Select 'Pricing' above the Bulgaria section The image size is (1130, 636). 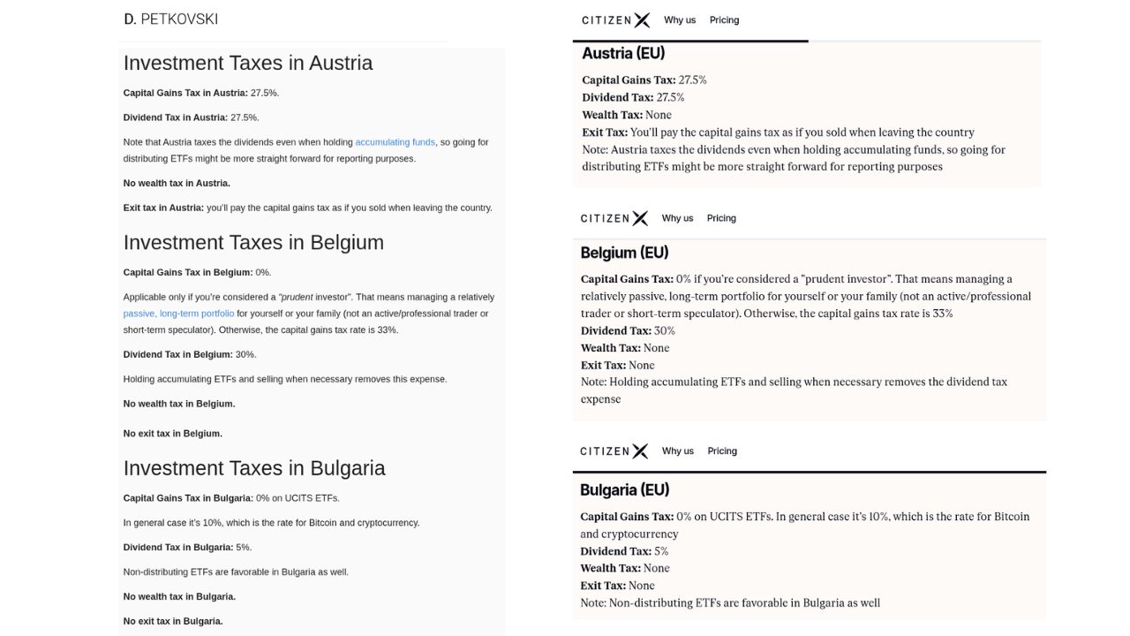coord(722,451)
